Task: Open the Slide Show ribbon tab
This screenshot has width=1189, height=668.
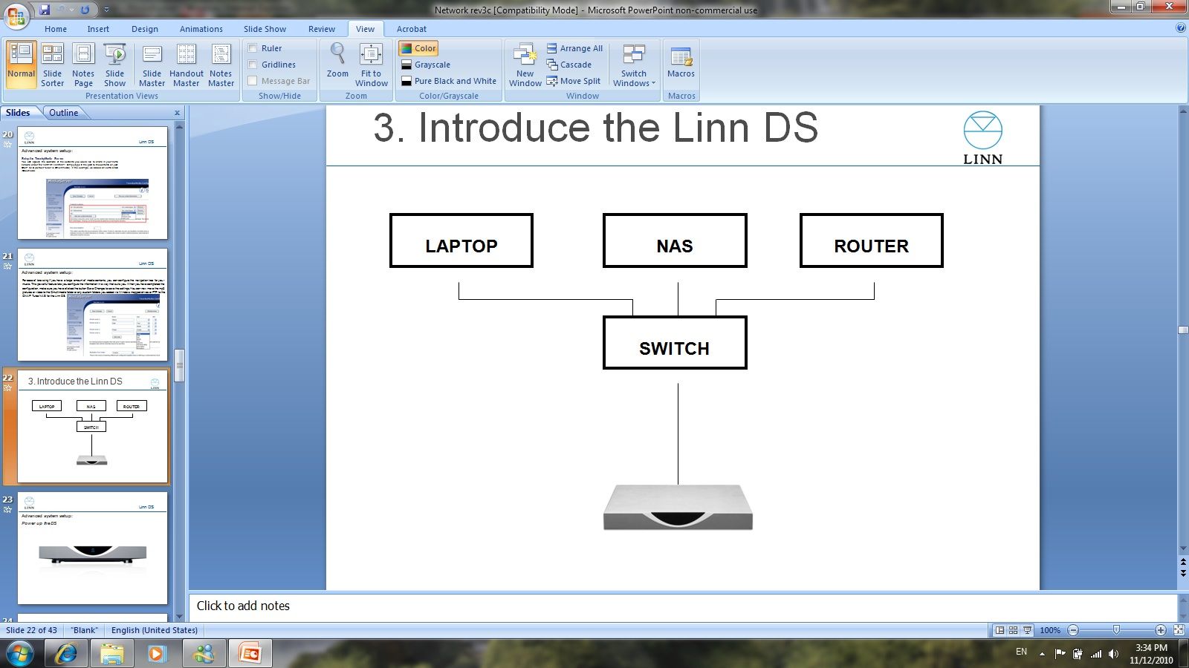Action: [x=265, y=29]
